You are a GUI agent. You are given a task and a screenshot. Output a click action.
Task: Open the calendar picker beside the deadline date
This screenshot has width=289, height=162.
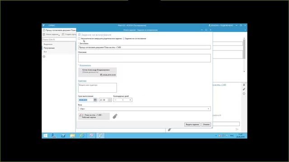[x=95, y=100]
